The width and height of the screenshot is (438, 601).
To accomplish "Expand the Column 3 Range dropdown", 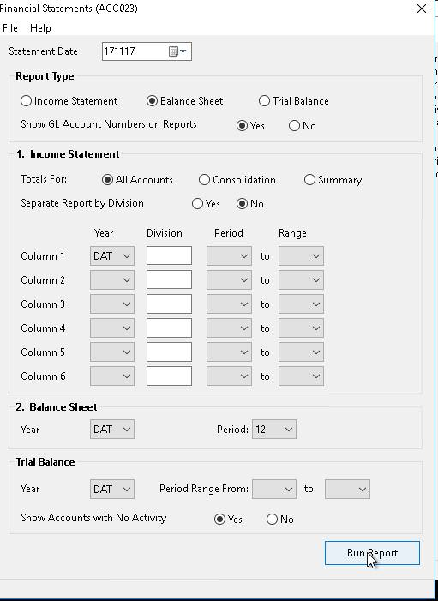I will (301, 304).
